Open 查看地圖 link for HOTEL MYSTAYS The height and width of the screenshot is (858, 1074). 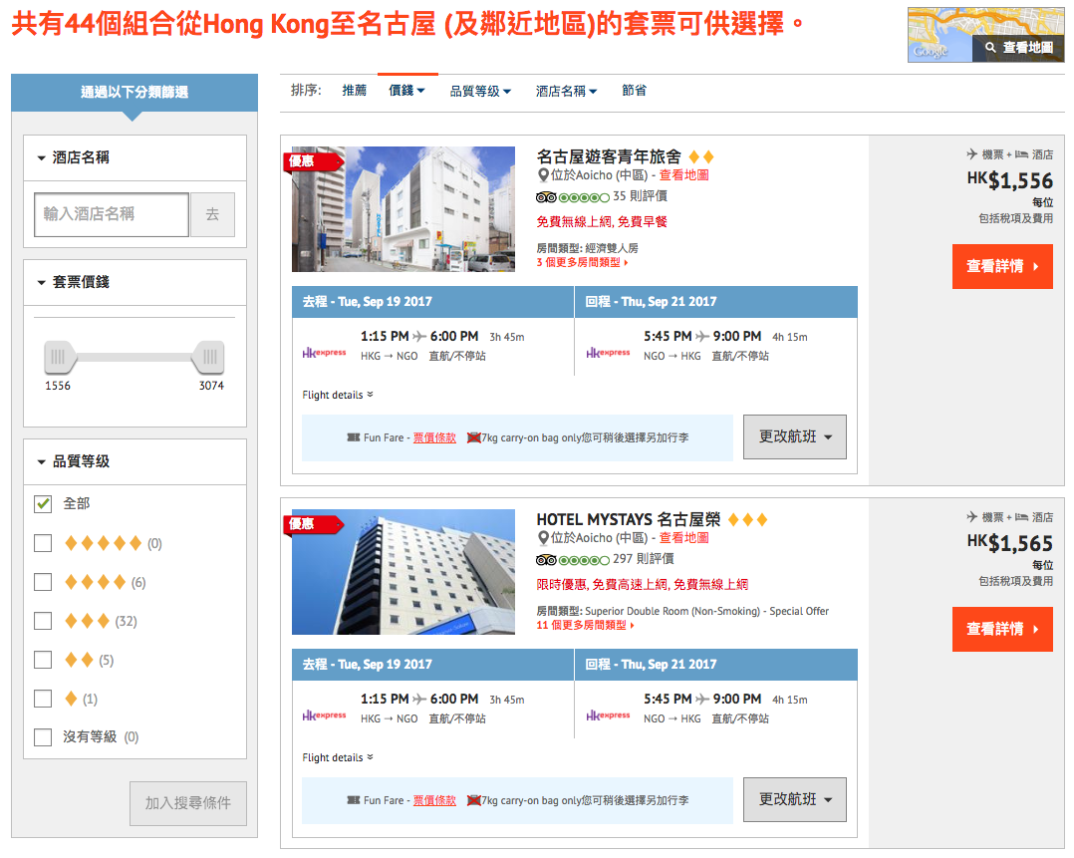pyautogui.click(x=683, y=538)
